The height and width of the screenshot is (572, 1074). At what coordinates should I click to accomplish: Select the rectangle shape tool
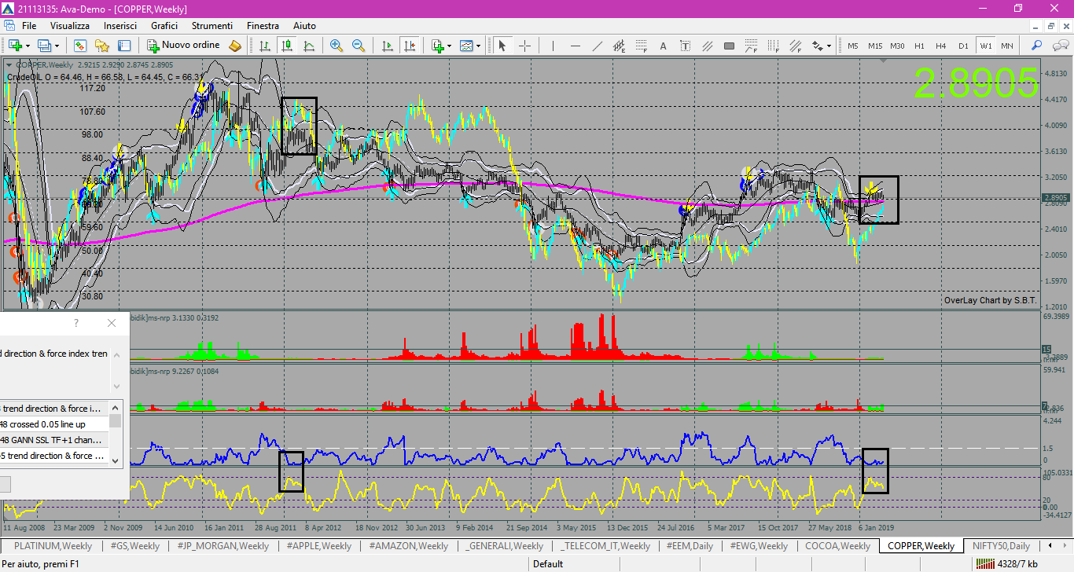[730, 46]
